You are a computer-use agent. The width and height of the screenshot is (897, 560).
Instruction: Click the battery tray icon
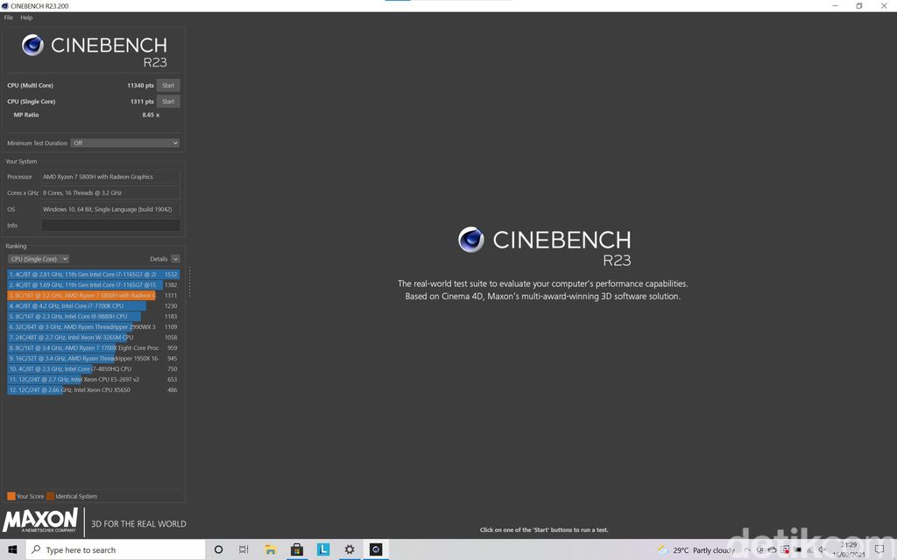pyautogui.click(x=797, y=549)
